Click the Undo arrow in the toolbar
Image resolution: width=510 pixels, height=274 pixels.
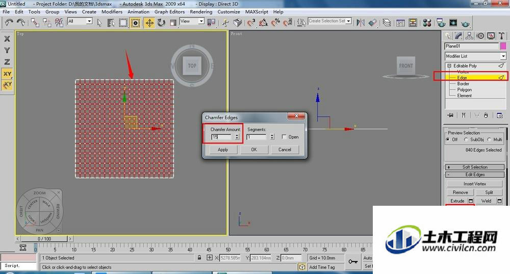(x=9, y=22)
